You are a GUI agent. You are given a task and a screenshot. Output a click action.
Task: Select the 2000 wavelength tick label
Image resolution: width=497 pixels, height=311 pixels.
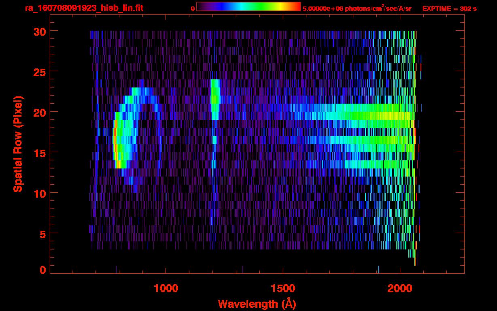(400, 288)
